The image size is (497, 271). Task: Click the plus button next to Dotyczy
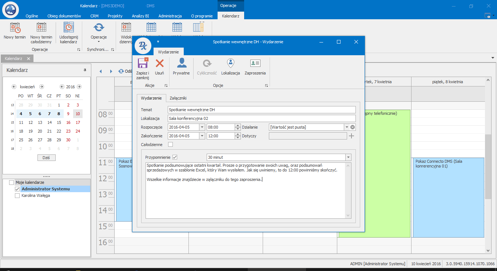pyautogui.click(x=351, y=136)
